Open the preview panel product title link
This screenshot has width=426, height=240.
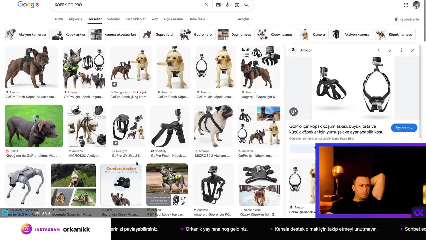[x=338, y=129]
